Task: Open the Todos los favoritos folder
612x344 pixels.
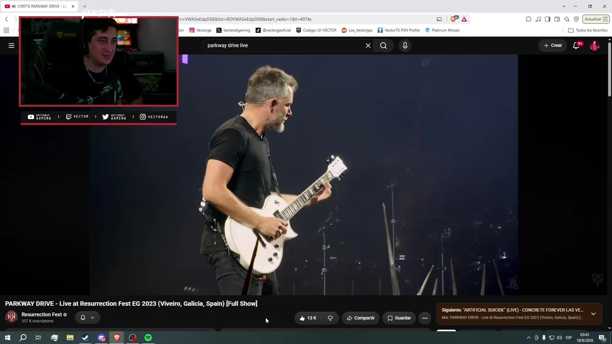Action: pyautogui.click(x=588, y=30)
